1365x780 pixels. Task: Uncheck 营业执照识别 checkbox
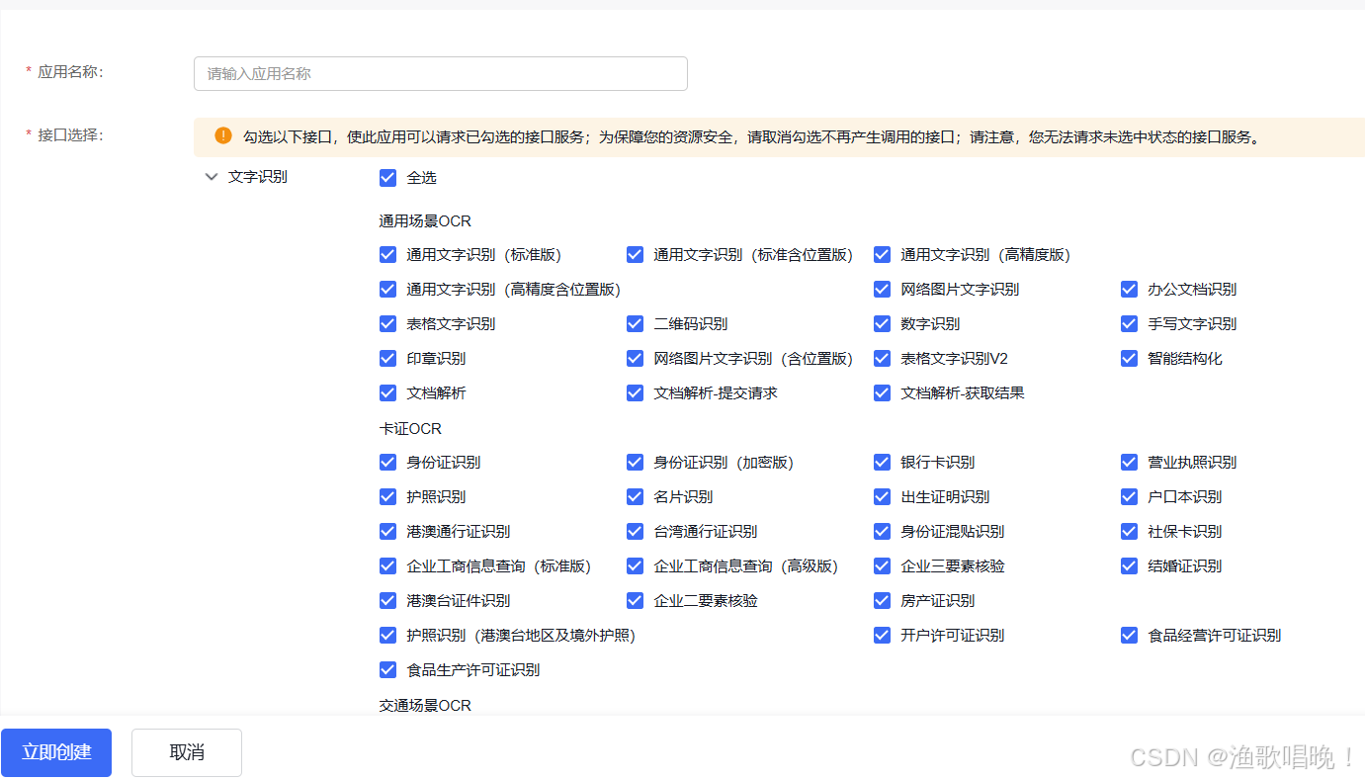click(x=1129, y=462)
